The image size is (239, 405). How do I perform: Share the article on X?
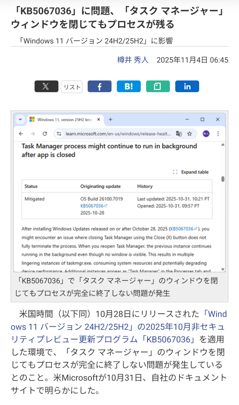point(46,86)
